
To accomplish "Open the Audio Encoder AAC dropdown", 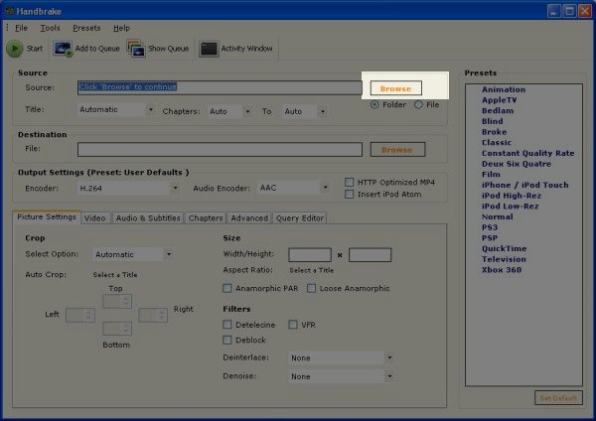I will 293,187.
